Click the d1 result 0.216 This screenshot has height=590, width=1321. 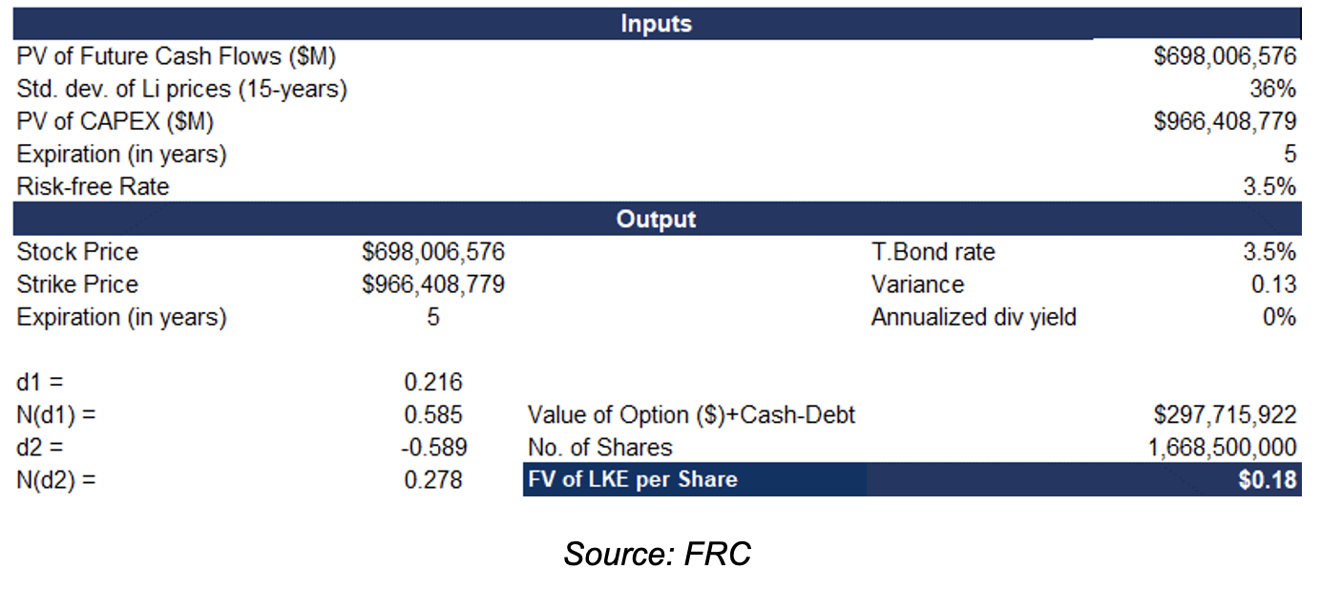[x=433, y=383]
